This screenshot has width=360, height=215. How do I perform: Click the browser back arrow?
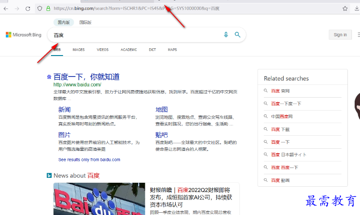coord(6,9)
